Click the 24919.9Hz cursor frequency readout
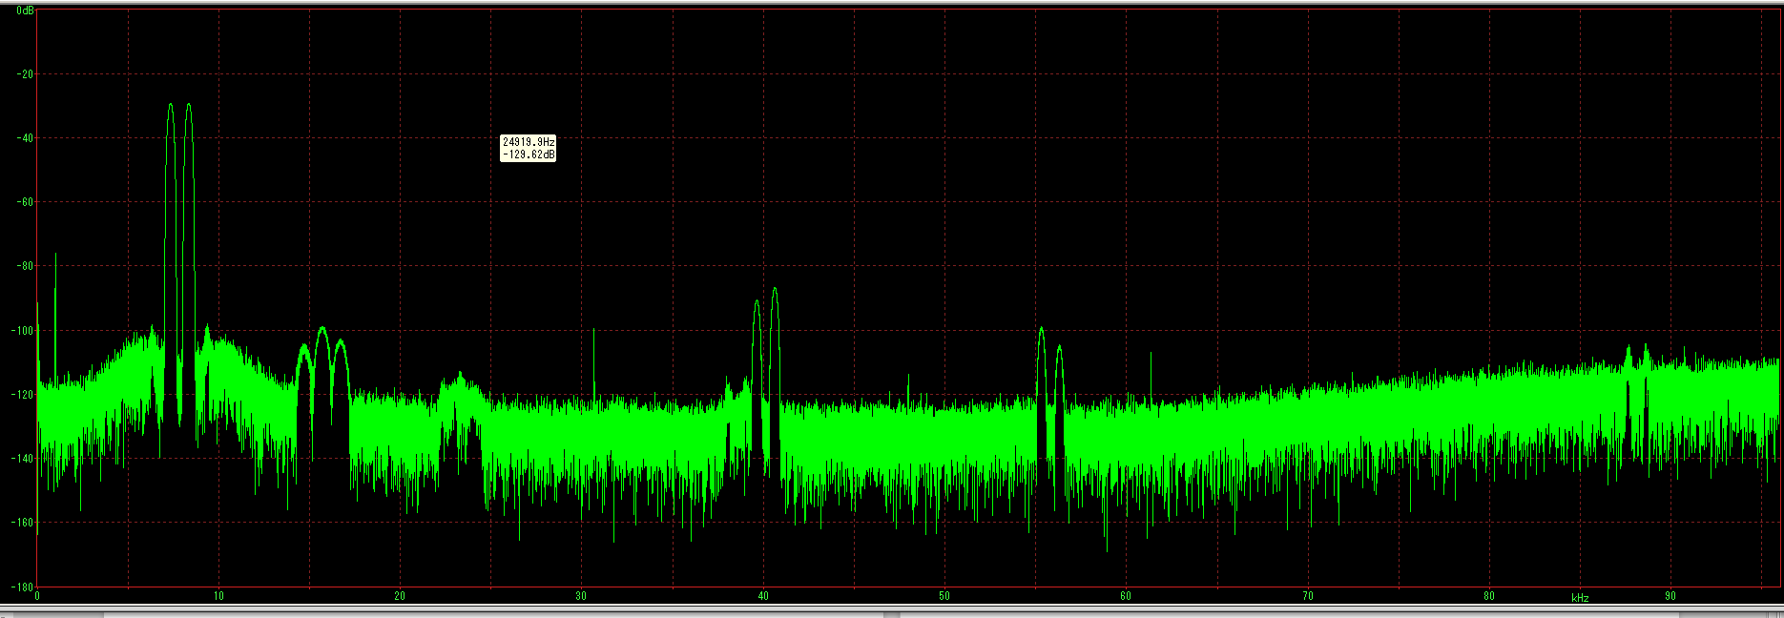 pos(529,142)
